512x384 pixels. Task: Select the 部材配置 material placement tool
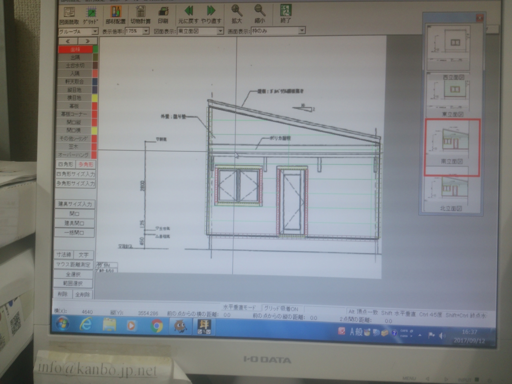115,15
